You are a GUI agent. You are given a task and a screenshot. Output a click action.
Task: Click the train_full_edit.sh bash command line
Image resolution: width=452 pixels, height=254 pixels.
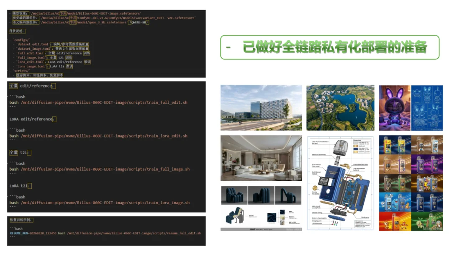point(98,103)
